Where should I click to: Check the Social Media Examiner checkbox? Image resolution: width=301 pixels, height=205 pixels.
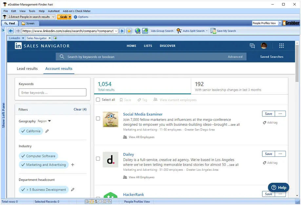(98, 119)
